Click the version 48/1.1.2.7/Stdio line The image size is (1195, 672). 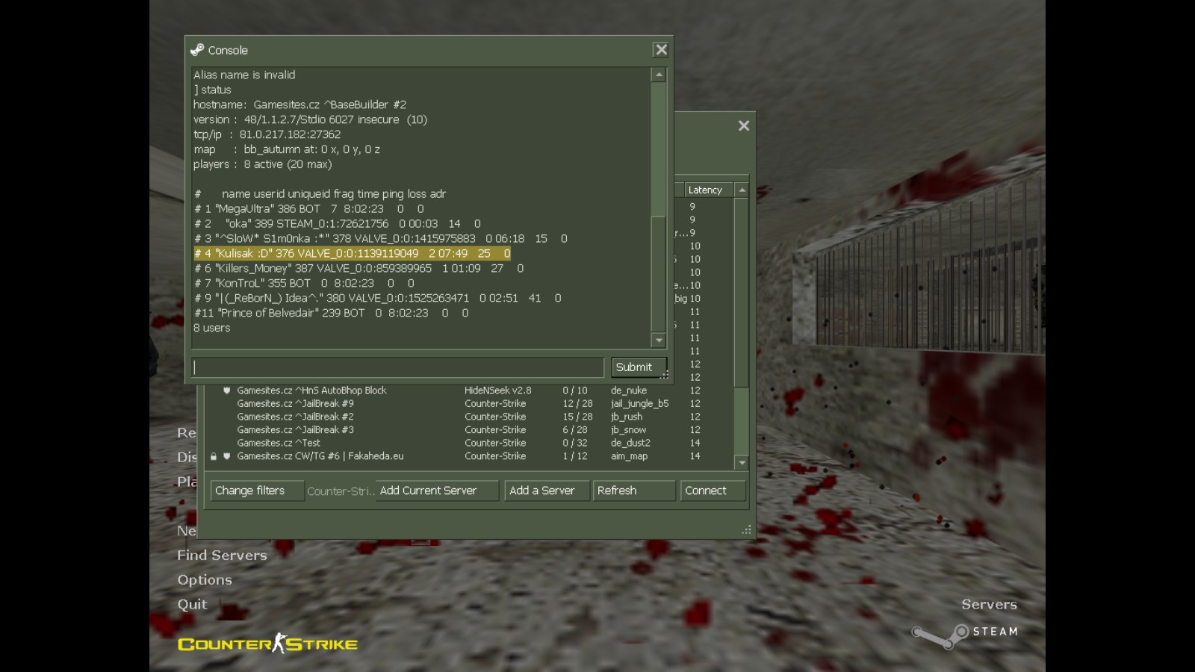click(x=310, y=119)
